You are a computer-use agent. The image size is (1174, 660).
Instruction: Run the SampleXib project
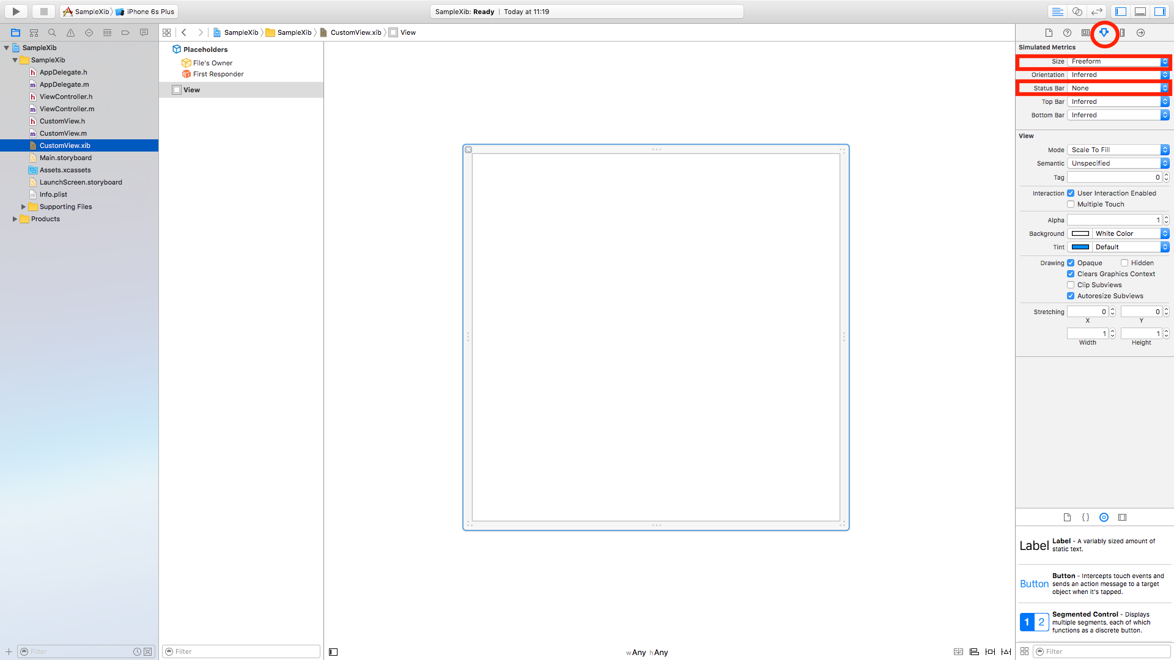point(15,11)
